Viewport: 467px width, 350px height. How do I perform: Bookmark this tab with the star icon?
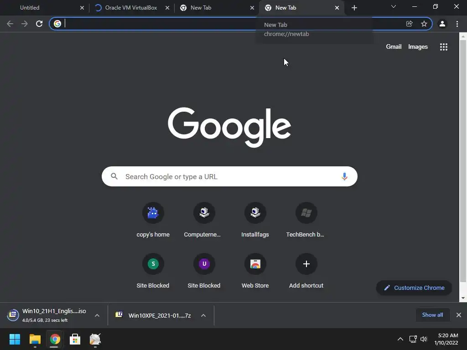(424, 24)
